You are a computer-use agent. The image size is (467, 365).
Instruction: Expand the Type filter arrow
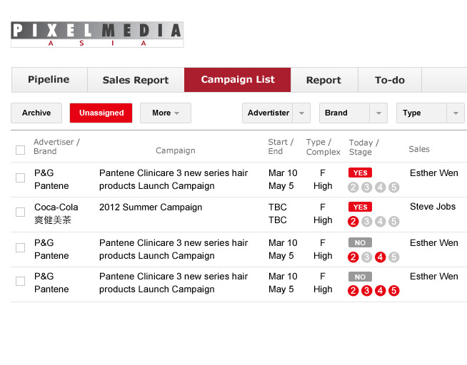[456, 113]
